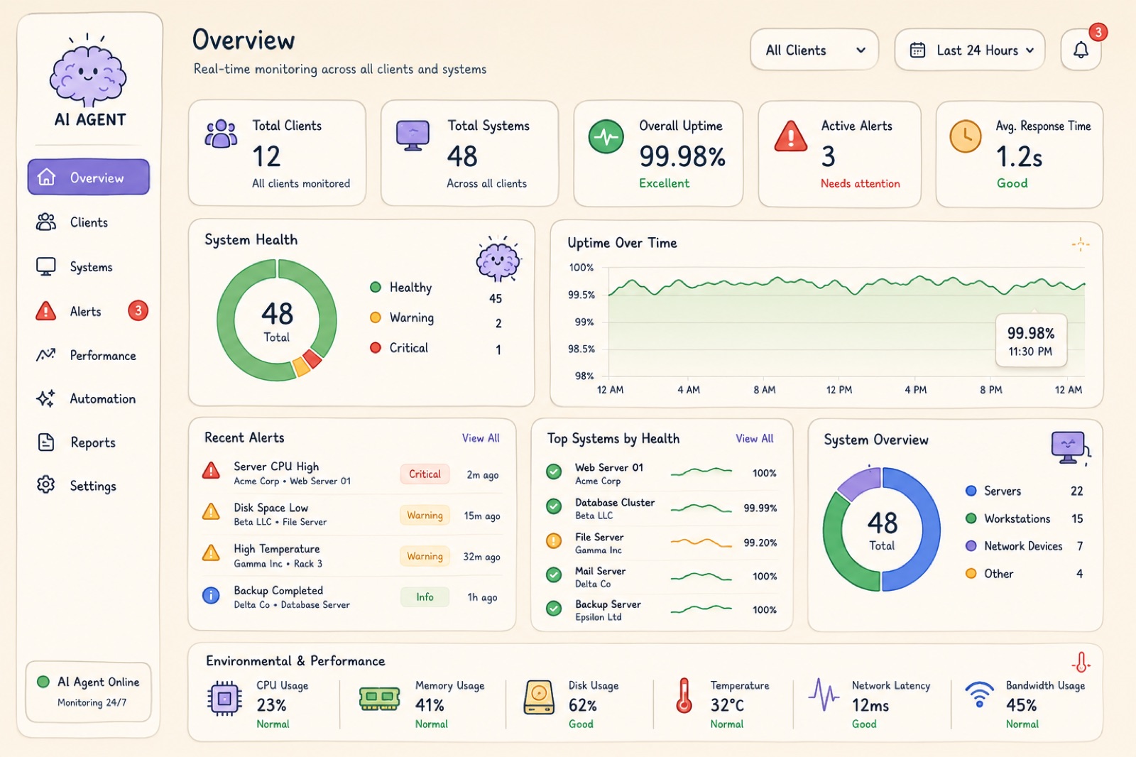Click 'Acme Corp • Web Server 01' text
The width and height of the screenshot is (1136, 757).
293,481
